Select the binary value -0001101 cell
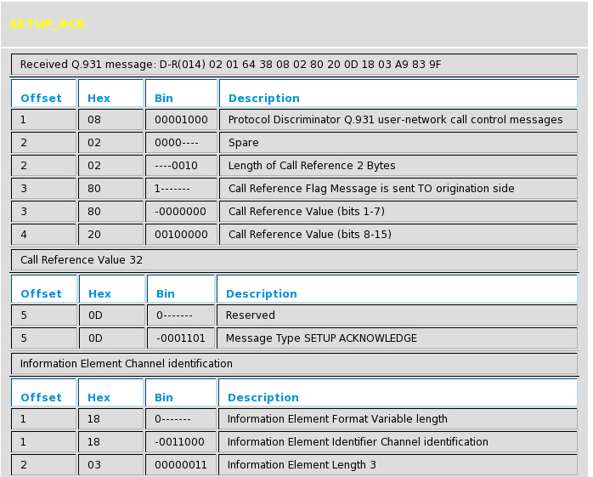The width and height of the screenshot is (593, 477). [x=181, y=338]
